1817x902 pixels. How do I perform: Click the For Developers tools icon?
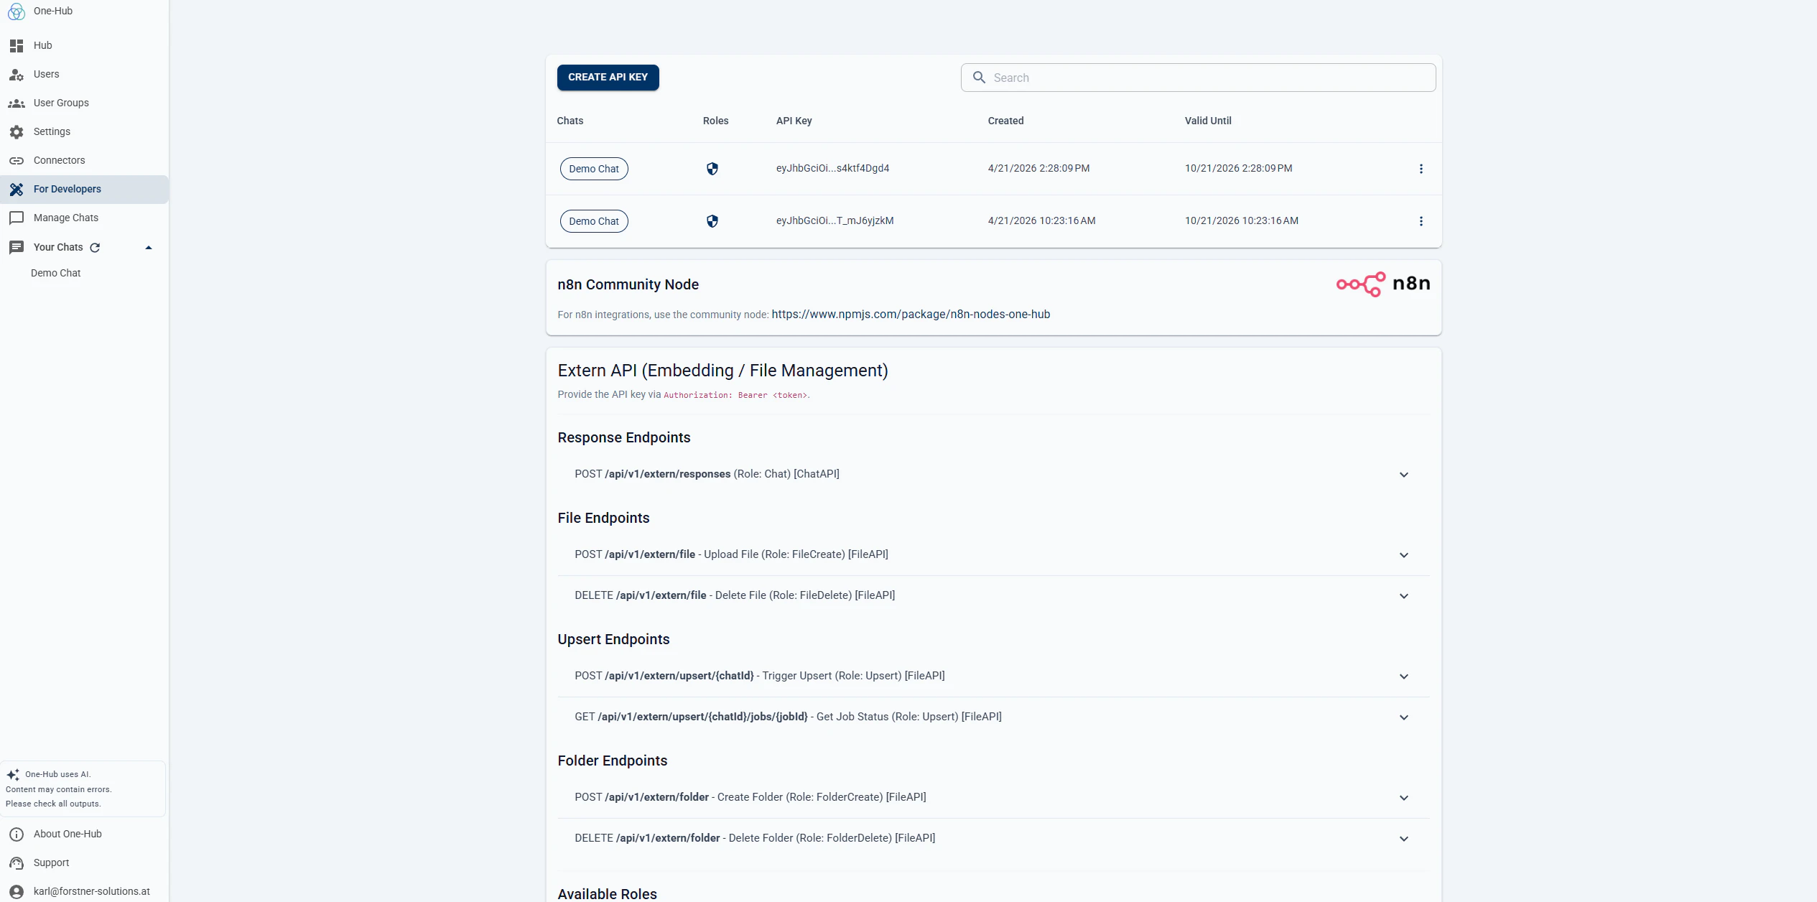pos(17,190)
